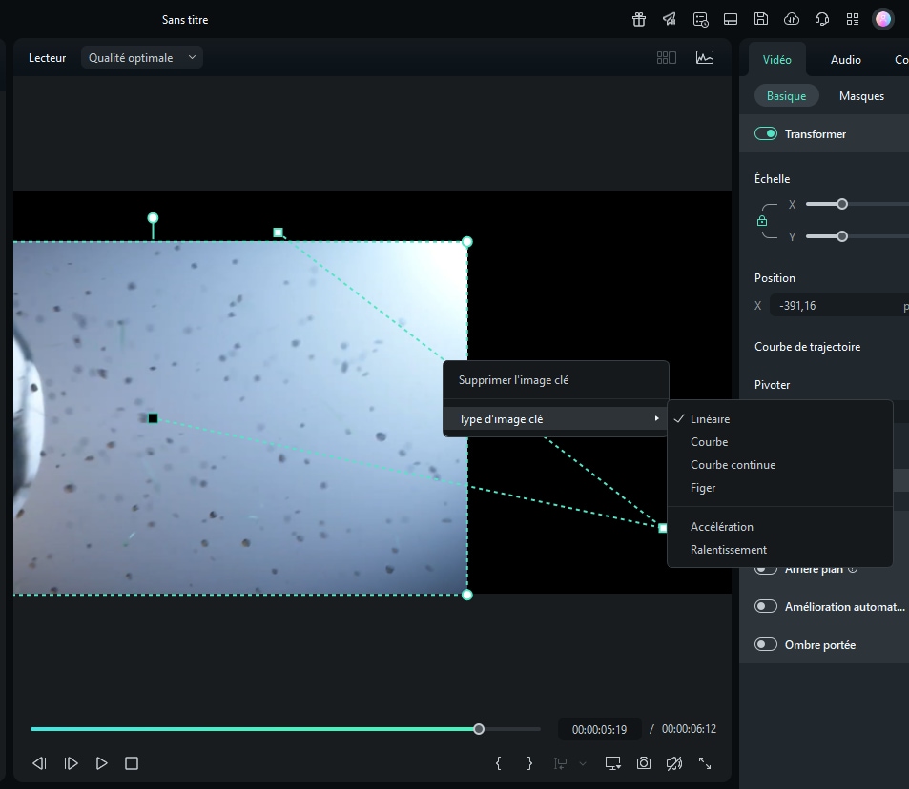Image resolution: width=909 pixels, height=789 pixels.
Task: Switch to the Vidéo tab
Action: (x=776, y=60)
